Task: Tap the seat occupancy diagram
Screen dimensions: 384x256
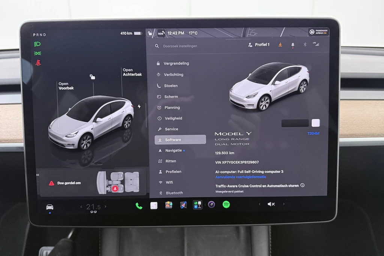Action: click(118, 182)
